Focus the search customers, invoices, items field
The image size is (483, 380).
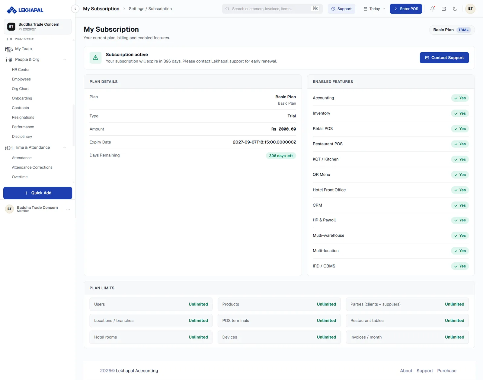272,9
